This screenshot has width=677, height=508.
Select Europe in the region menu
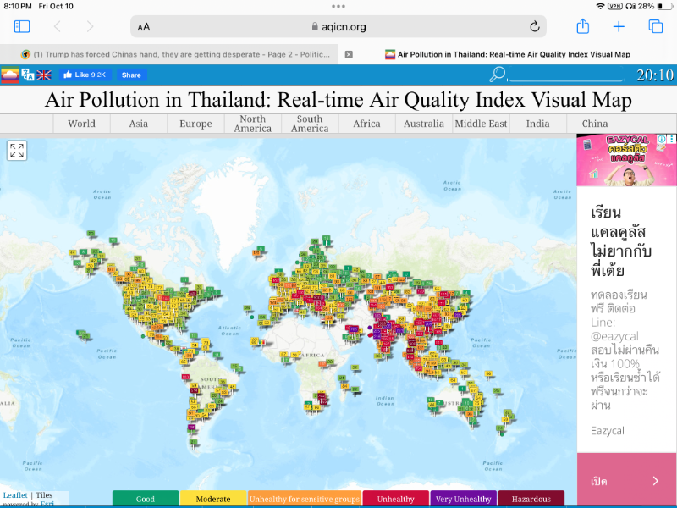click(195, 124)
